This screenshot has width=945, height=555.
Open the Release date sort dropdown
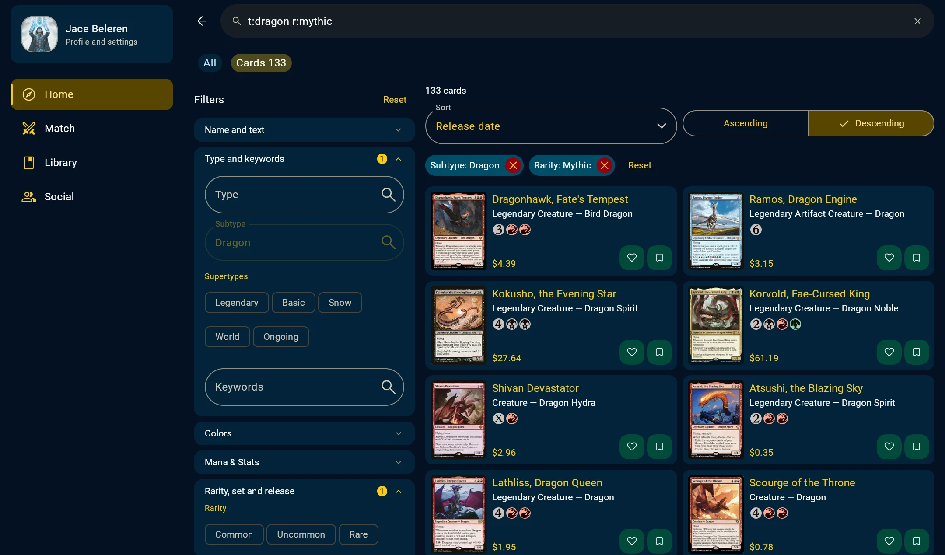[x=551, y=126]
